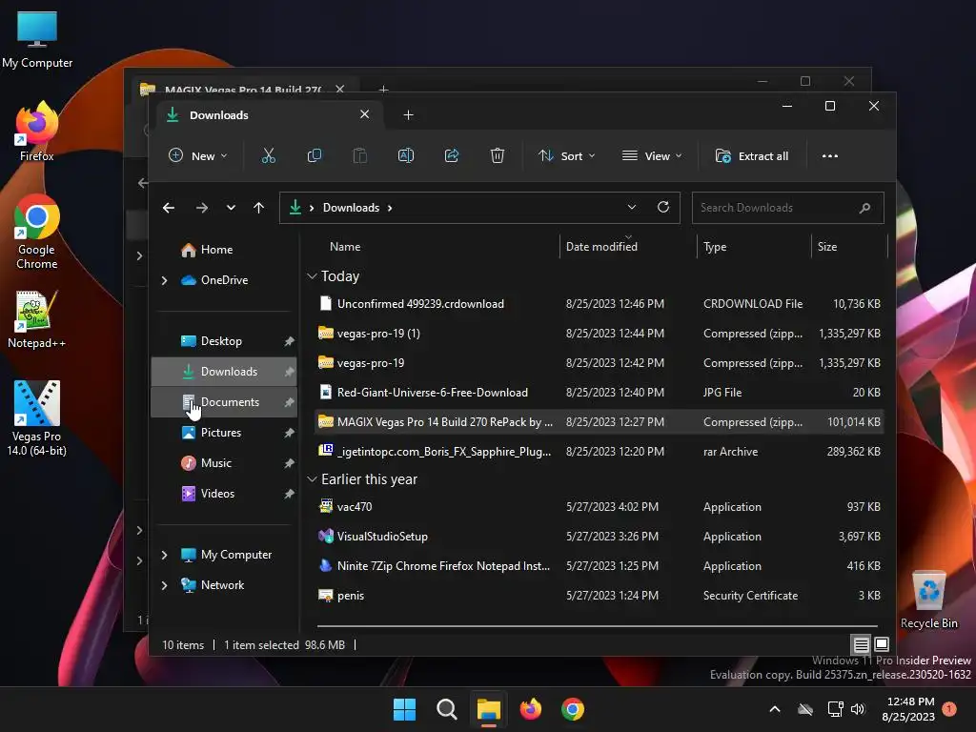Click the Downloads tab title
This screenshot has width=976, height=732.
point(219,115)
